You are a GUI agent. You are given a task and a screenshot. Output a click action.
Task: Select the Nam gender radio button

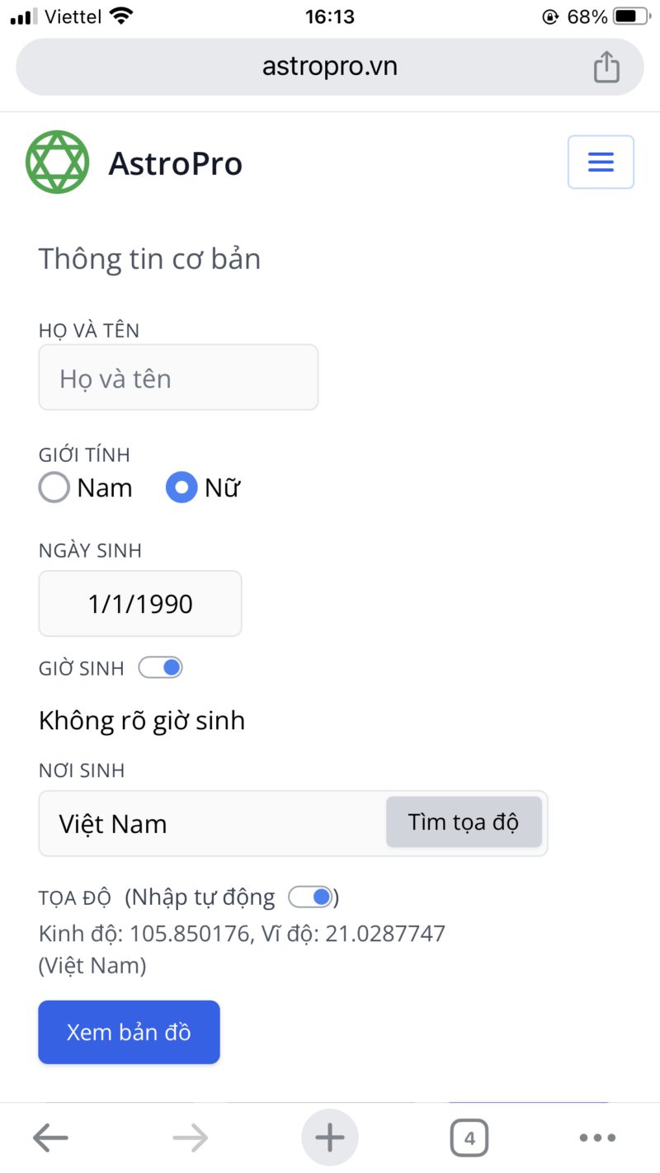click(x=53, y=487)
